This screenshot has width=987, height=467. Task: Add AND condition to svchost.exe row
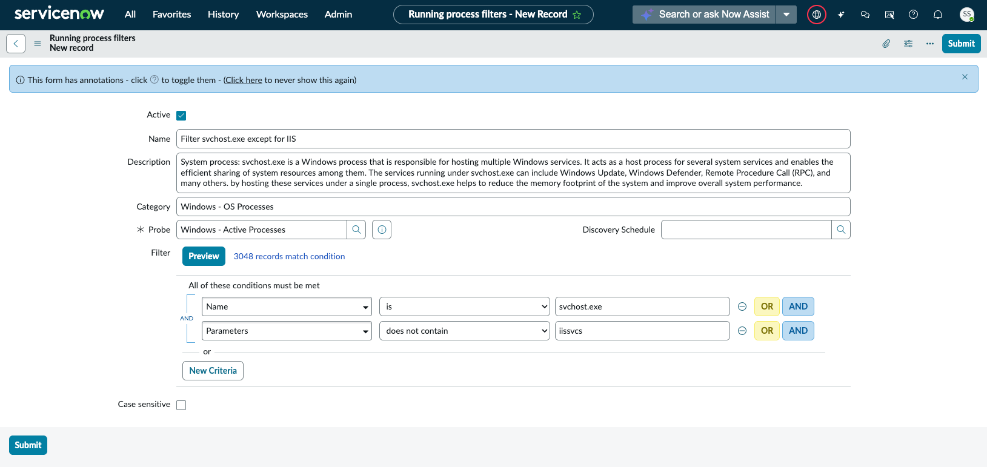tap(798, 306)
